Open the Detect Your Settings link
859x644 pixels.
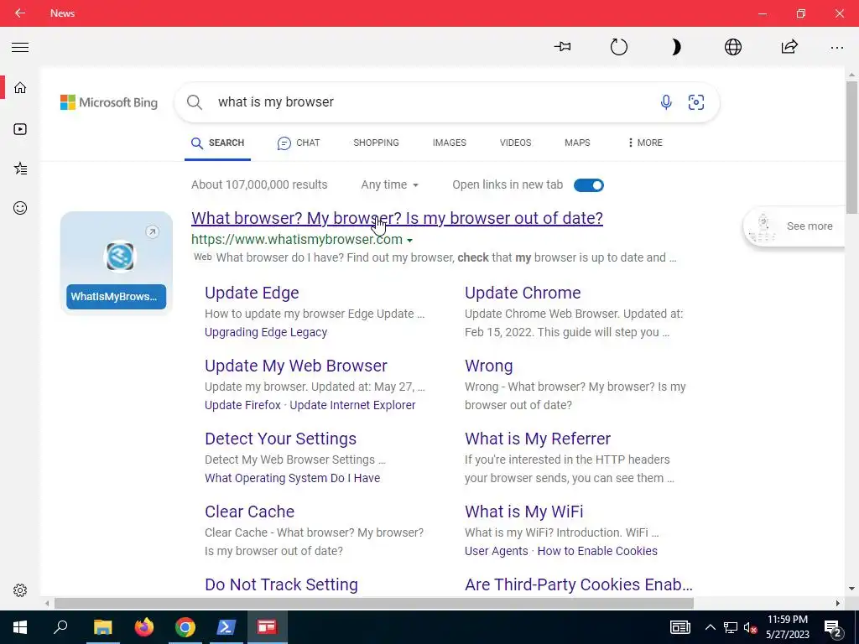[x=280, y=439]
